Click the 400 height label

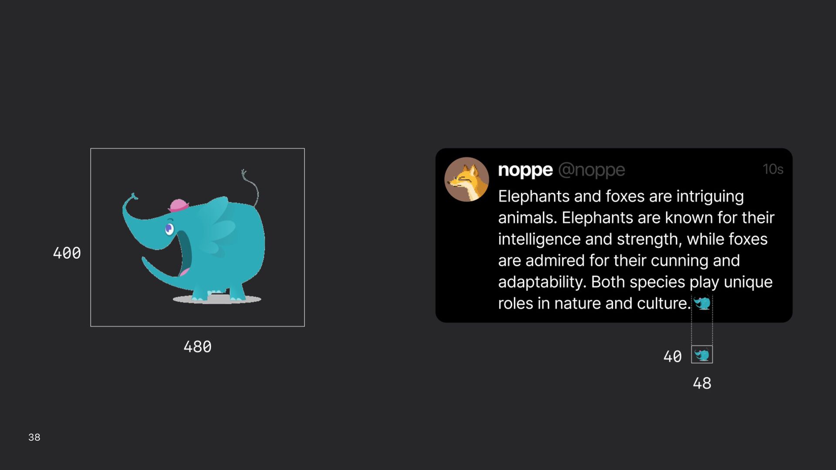(x=67, y=253)
